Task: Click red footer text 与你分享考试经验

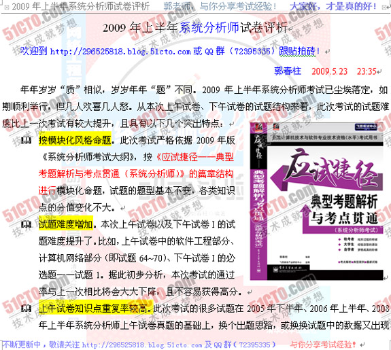Action: click(x=323, y=345)
